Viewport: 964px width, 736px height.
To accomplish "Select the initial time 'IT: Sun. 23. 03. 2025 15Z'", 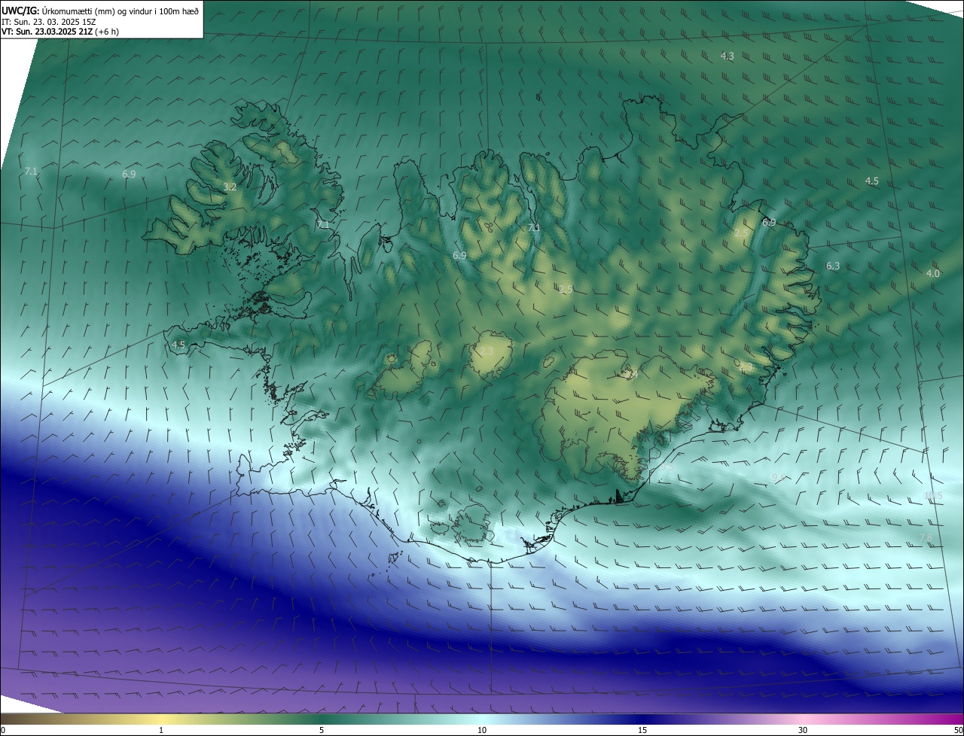I will click(49, 22).
